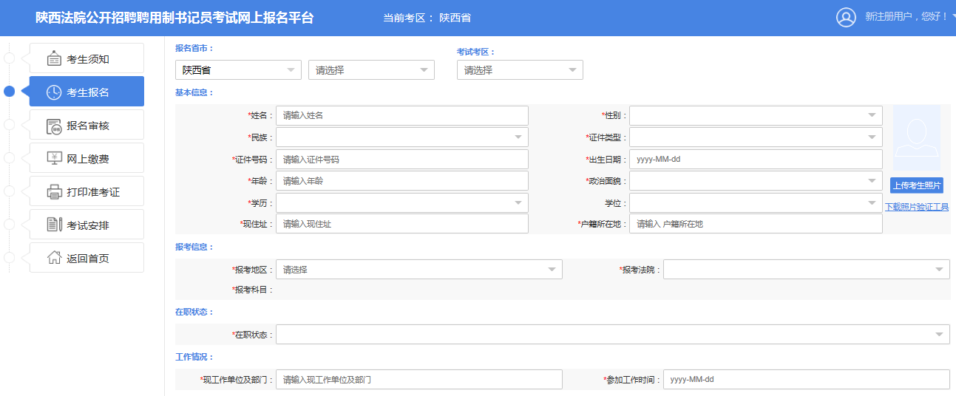Open the city 请选择 dropdown next to 陕西省
The width and height of the screenshot is (956, 396).
click(371, 70)
